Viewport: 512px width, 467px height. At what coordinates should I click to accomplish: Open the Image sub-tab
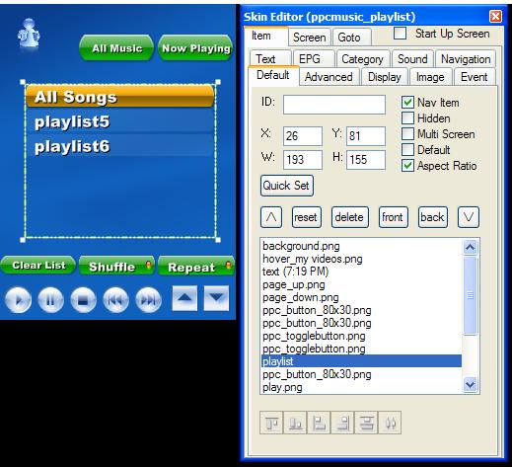[x=430, y=77]
